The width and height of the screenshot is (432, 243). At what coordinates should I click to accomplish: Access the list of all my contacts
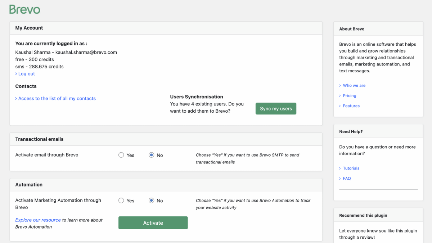click(57, 98)
